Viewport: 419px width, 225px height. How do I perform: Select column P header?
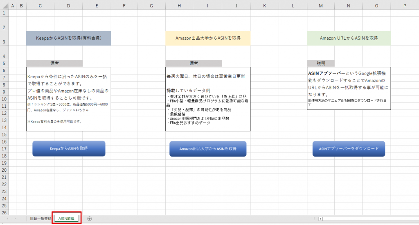point(404,5)
